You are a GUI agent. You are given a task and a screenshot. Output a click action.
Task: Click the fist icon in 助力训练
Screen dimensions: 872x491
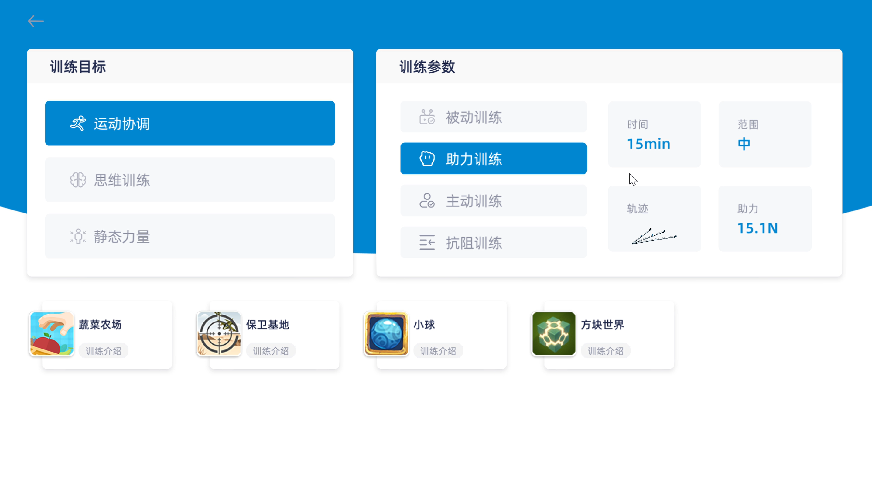[427, 159]
